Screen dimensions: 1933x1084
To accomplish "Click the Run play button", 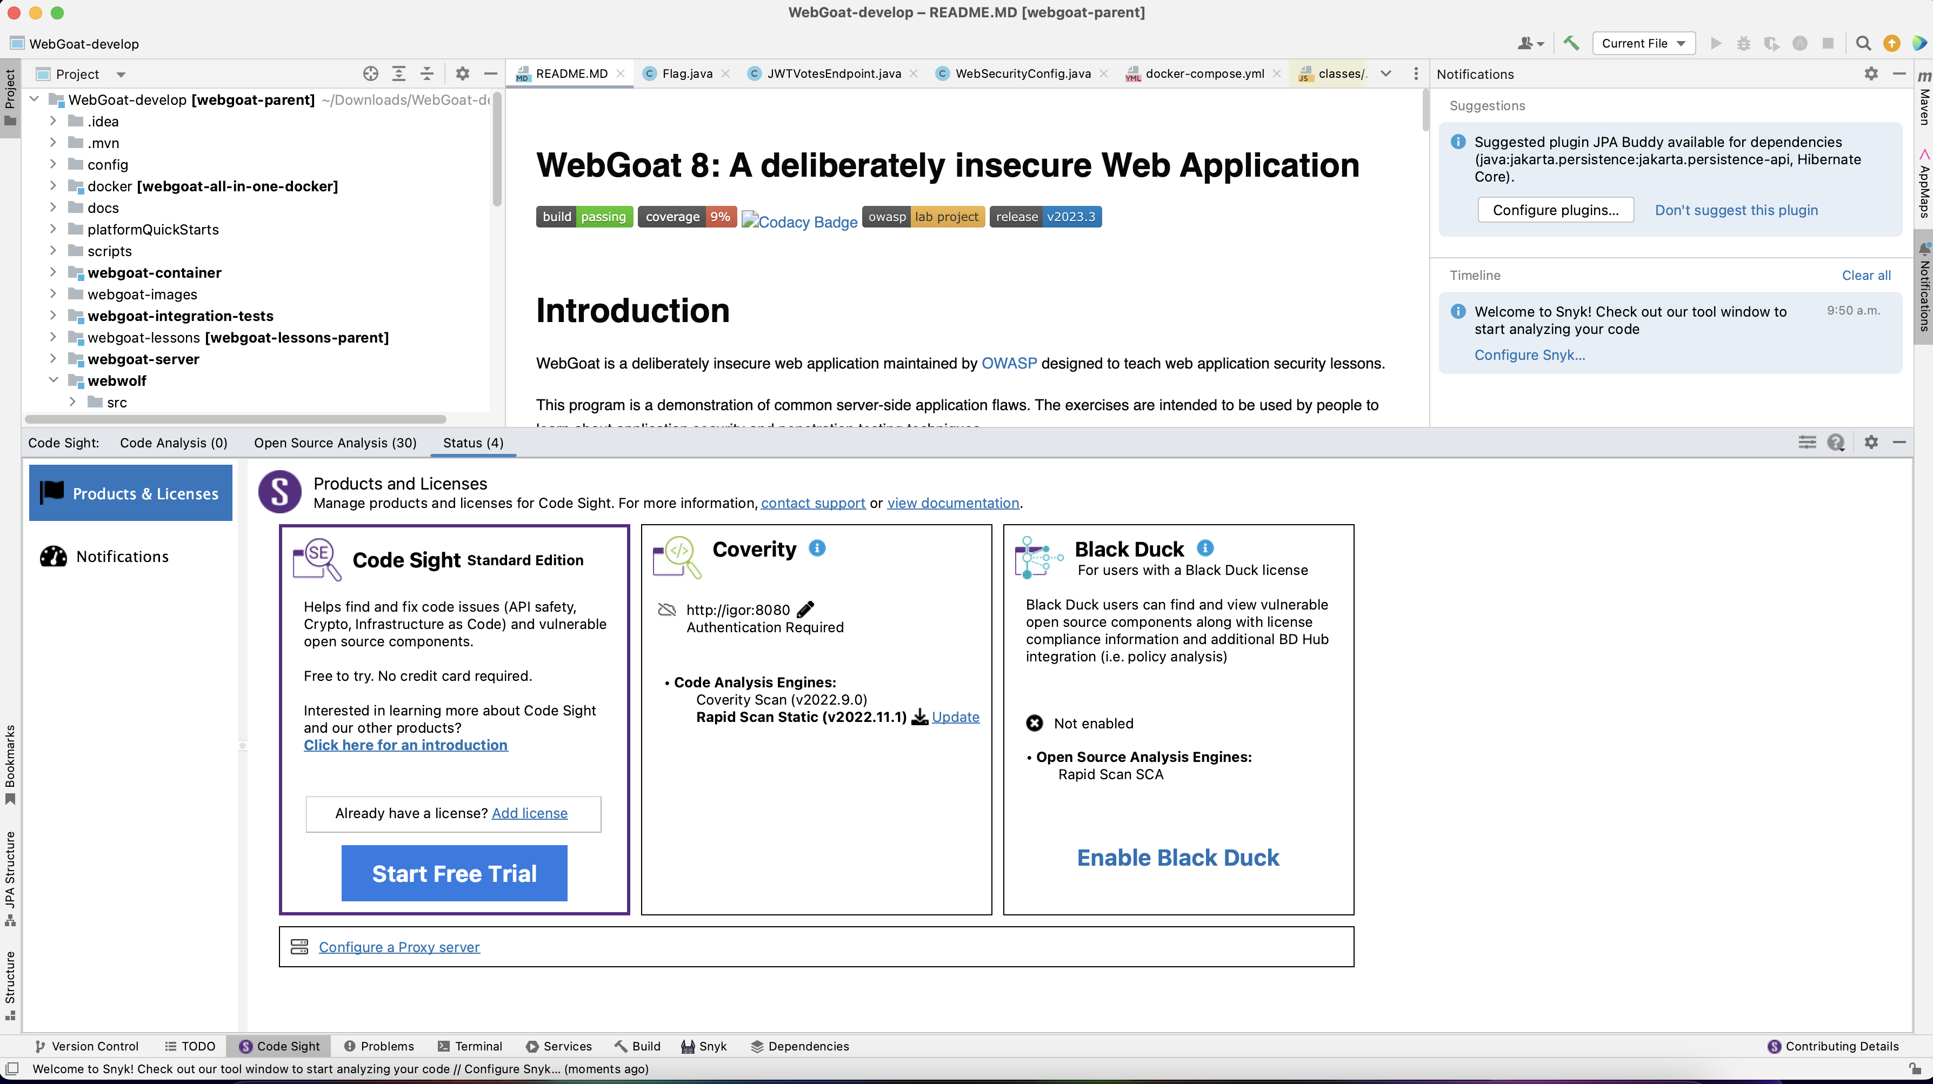I will [x=1715, y=44].
